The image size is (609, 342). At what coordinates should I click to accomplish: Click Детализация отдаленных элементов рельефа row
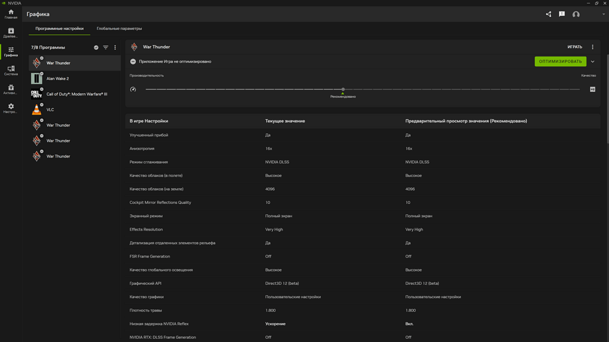(363, 243)
